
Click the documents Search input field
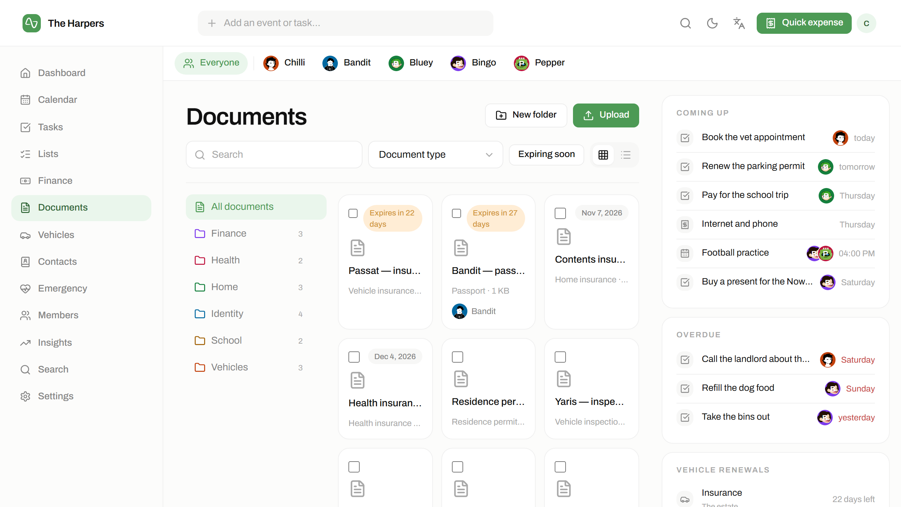(x=274, y=155)
